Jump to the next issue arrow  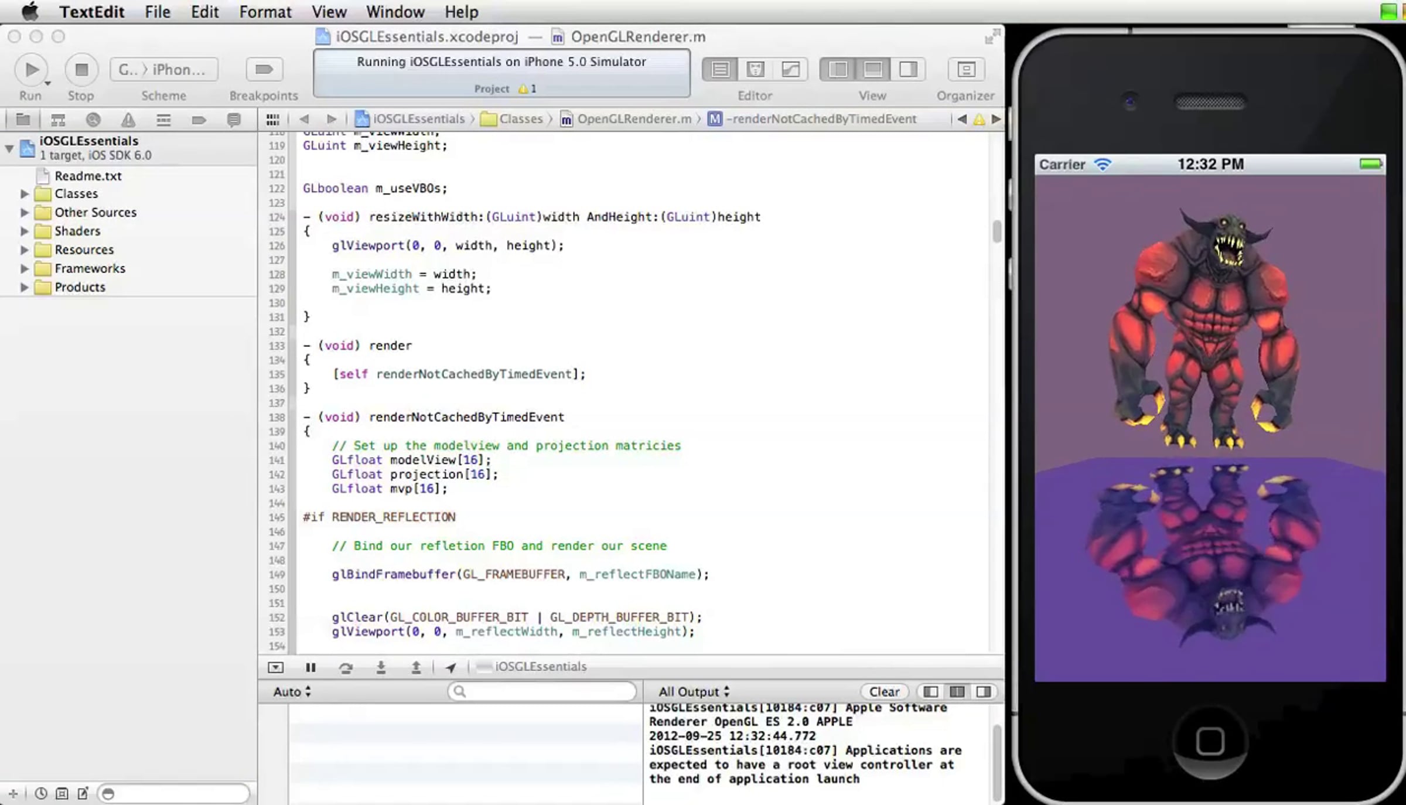click(996, 119)
